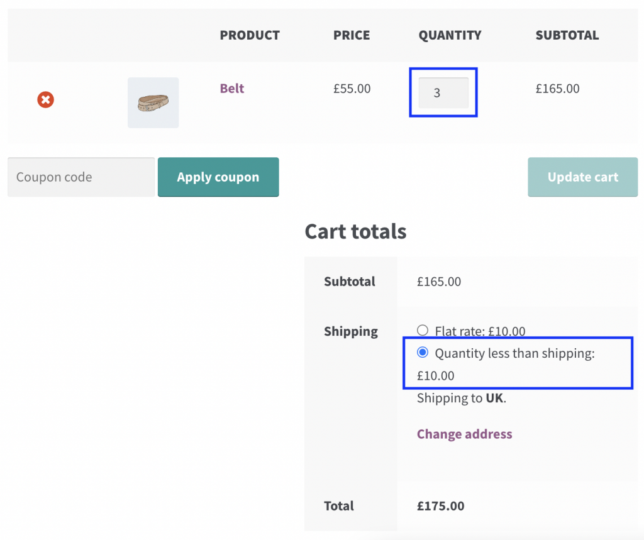Screen dimensions: 644x540
Task: Click the Change address link
Action: click(464, 434)
